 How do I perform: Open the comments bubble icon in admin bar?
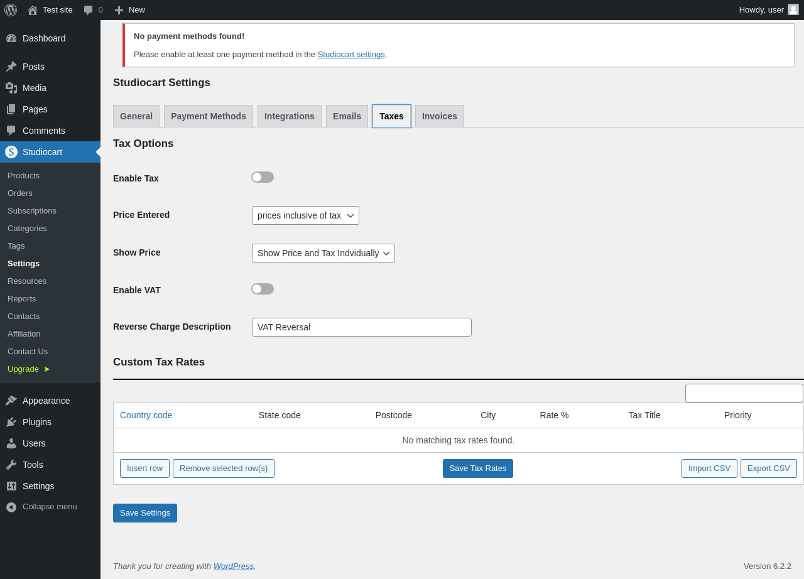coord(89,10)
